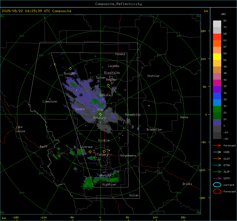Click the red forecast ellipse legend icon
Viewport: 237px width, 221px height.
click(x=217, y=191)
